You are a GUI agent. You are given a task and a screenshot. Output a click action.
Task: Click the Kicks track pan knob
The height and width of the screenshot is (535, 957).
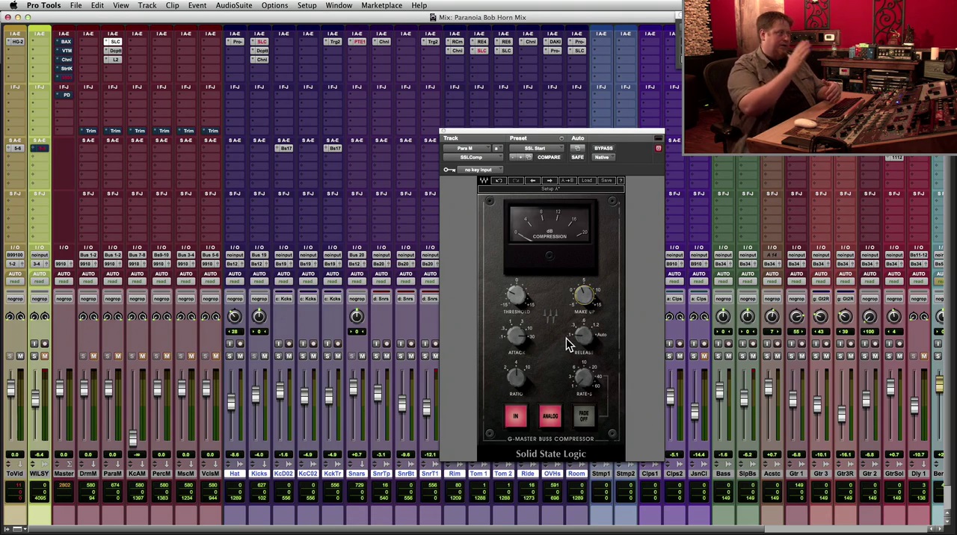(x=259, y=317)
